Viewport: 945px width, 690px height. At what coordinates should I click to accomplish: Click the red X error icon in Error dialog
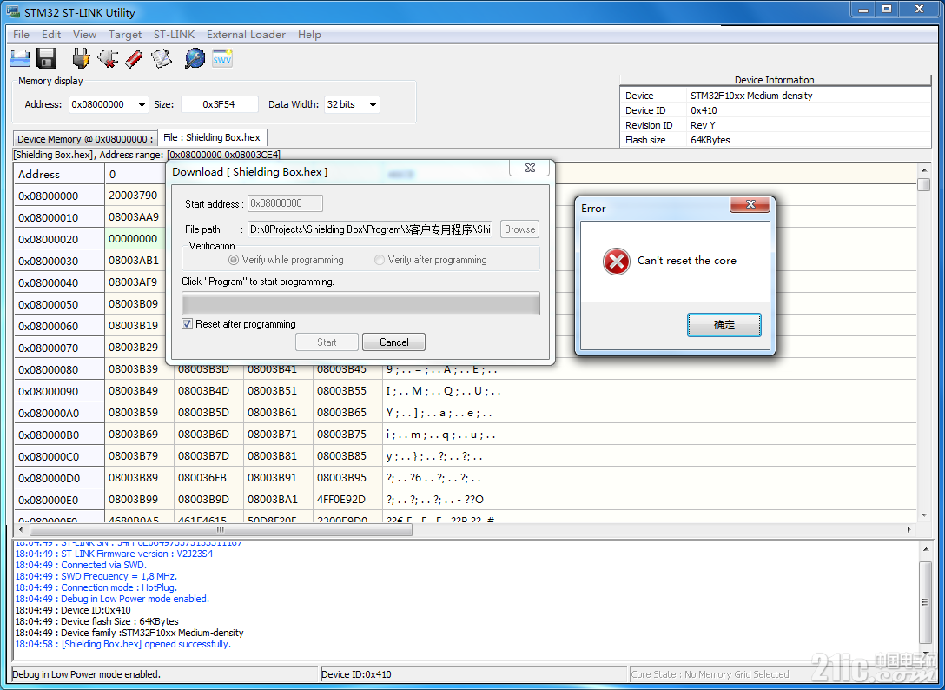coord(617,262)
